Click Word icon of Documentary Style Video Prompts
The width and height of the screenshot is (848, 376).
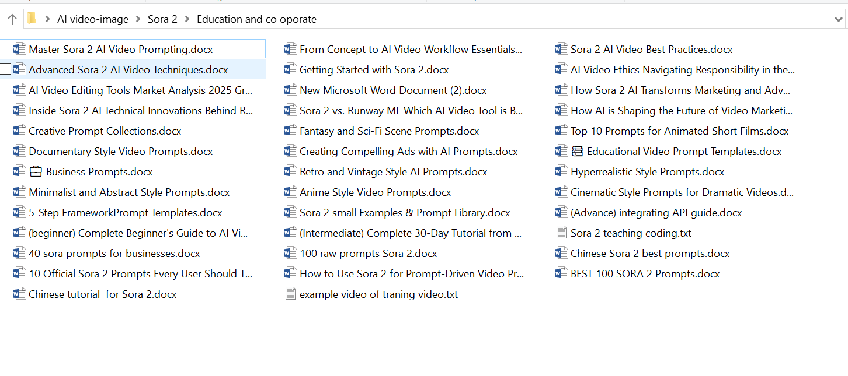(x=19, y=151)
